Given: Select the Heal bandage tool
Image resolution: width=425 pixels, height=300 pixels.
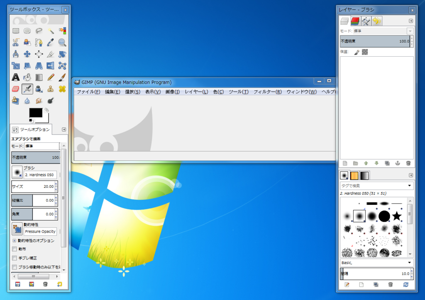Looking at the screenshot, I should [62, 89].
